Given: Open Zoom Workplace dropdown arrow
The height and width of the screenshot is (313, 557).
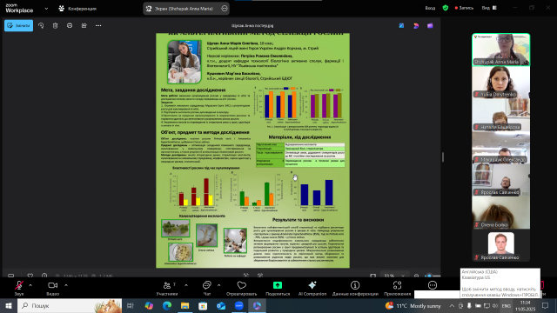Looking at the screenshot, I should (x=46, y=9).
